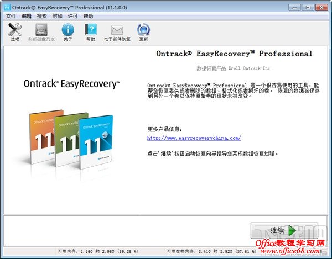
Task: Click the 可用交换内存 status bar entry
Action: point(211,251)
